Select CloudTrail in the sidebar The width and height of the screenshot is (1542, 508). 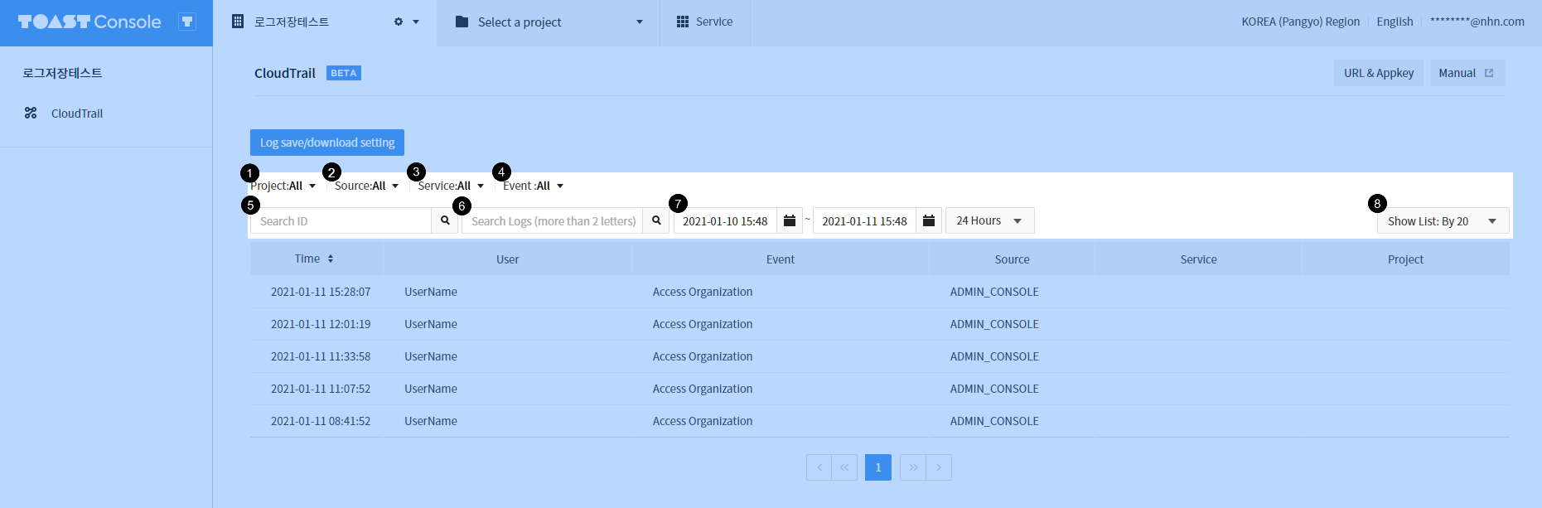click(77, 114)
